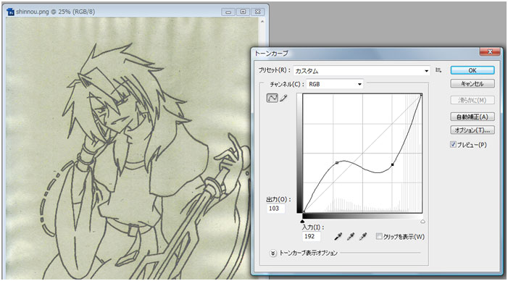The height and width of the screenshot is (281, 508).
Task: Click the キャンセル button
Action: tap(472, 83)
